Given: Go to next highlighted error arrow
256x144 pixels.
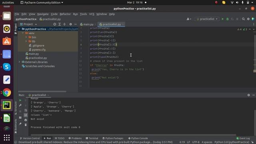Looking at the screenshot, I should coord(254,29).
